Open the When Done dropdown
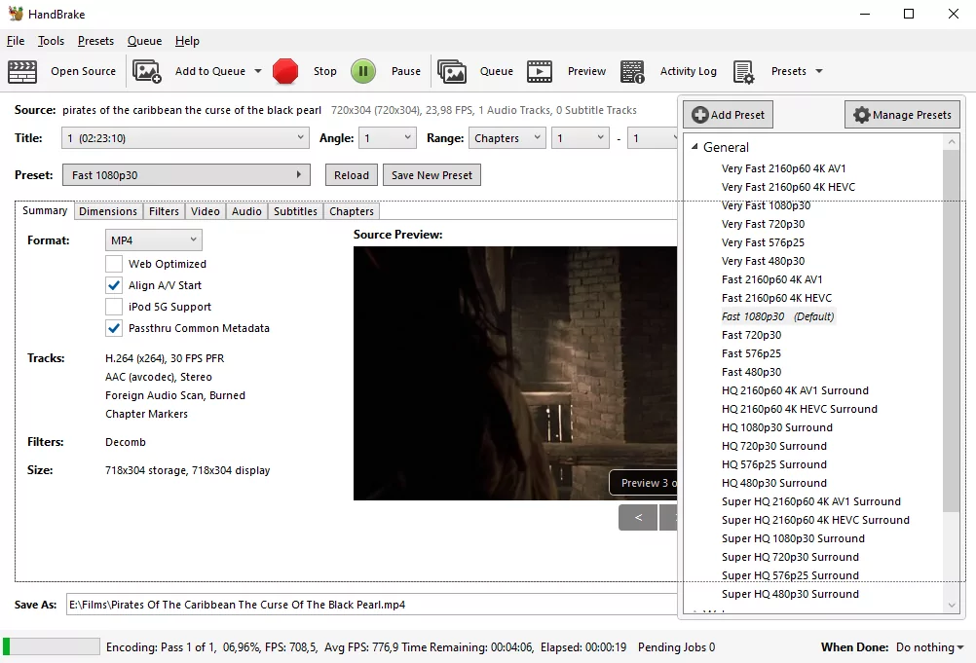Screen dimensions: 976x663 [930, 647]
